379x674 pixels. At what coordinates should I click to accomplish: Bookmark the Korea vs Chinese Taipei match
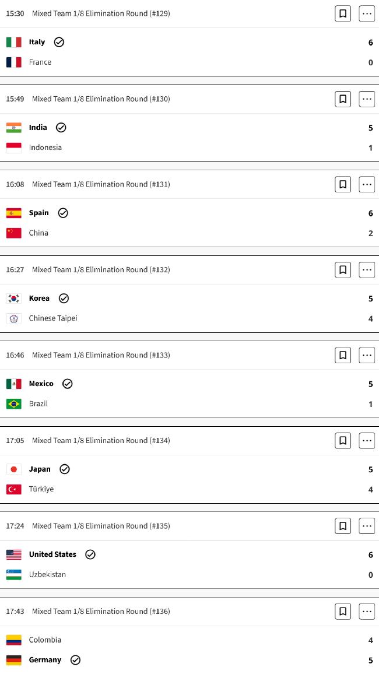pyautogui.click(x=342, y=270)
